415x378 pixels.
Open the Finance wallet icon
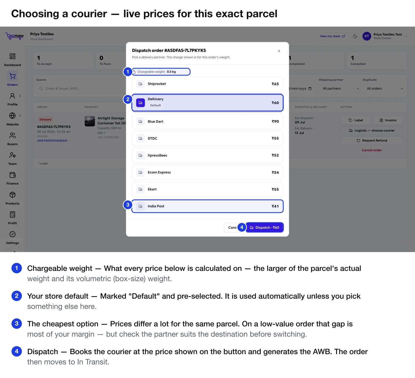coord(13,175)
